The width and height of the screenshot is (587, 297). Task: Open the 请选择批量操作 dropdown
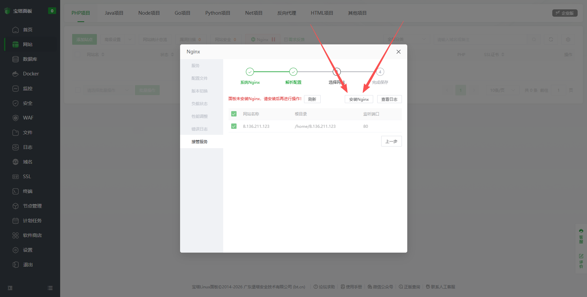point(108,90)
